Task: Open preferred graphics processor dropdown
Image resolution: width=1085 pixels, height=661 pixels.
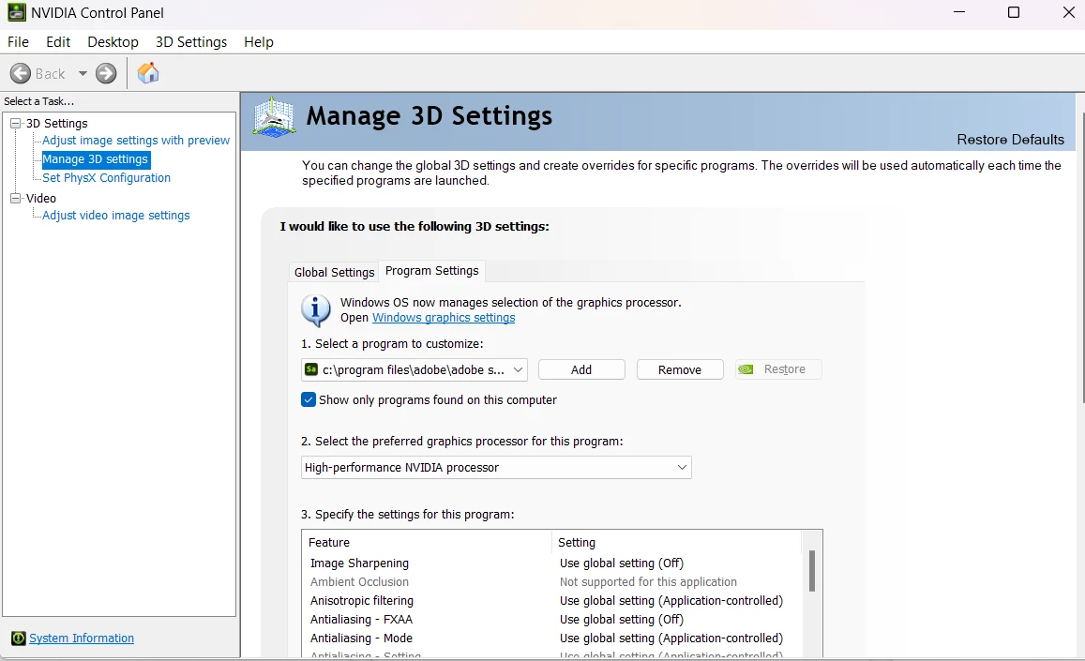Action: (496, 467)
